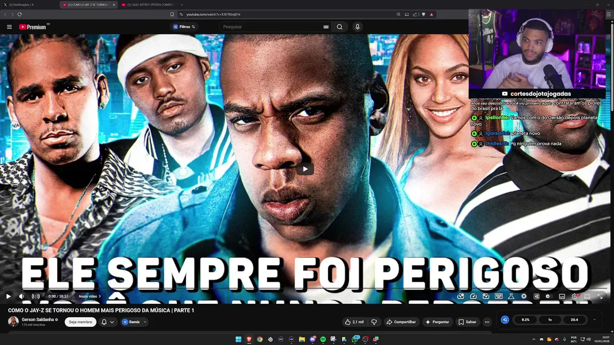This screenshot has height=345, width=614.
Task: Start voice search with microphone icon
Action: [x=357, y=27]
